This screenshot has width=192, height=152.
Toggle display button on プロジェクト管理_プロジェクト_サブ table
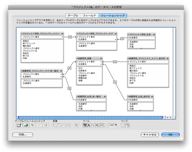point(116,33)
